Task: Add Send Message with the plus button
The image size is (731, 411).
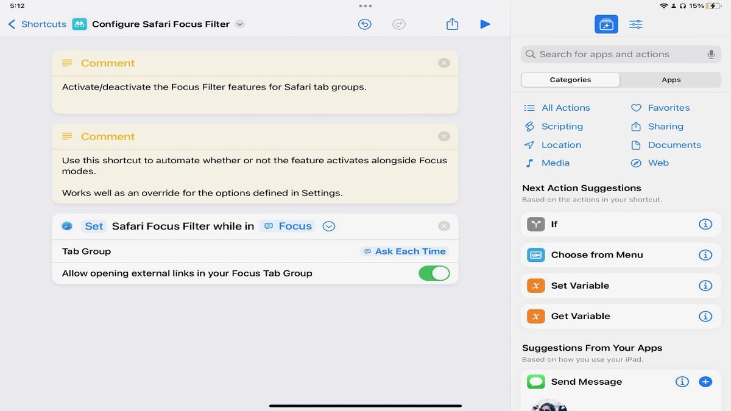Action: [705, 382]
